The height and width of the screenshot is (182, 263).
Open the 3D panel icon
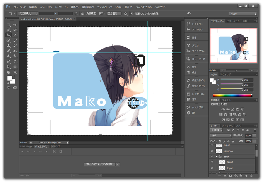[188, 113]
